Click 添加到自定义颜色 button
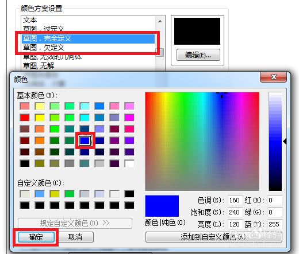This screenshot has height=254, width=299. pos(214,237)
